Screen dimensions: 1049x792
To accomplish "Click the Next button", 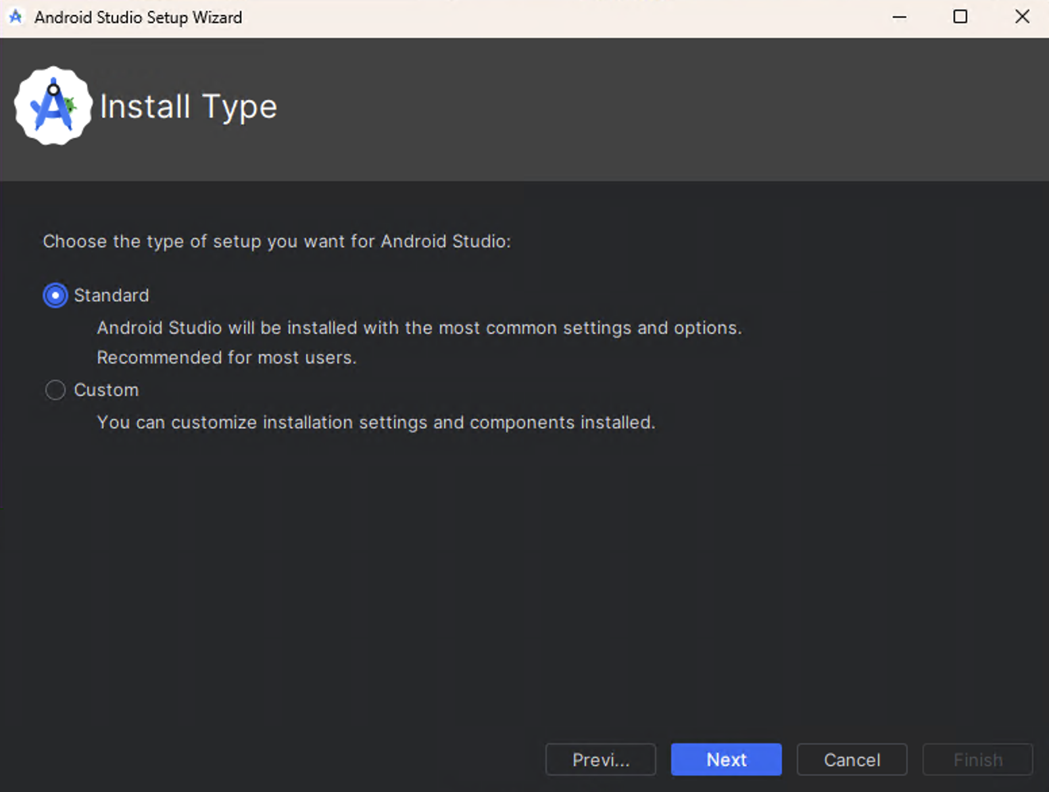I will click(726, 760).
